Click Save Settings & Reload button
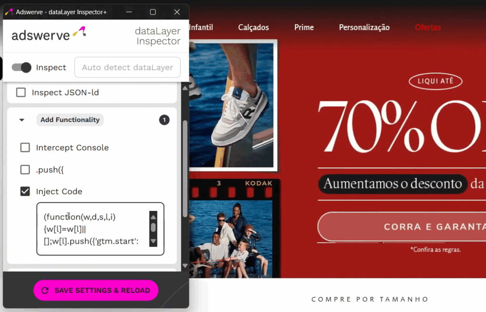486x312 pixels. tap(96, 290)
